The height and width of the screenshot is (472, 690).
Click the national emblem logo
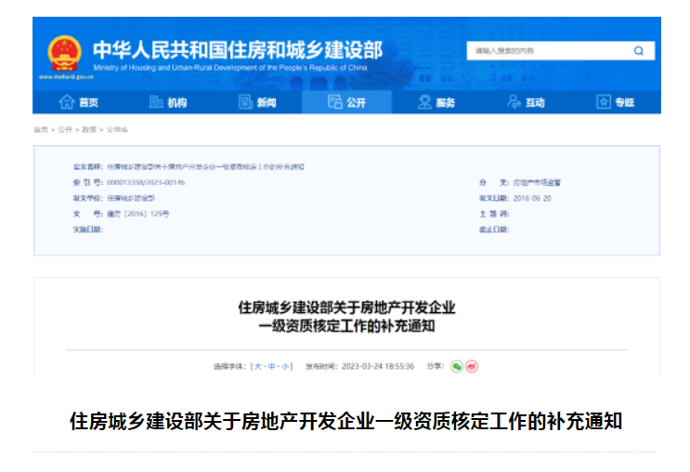click(x=65, y=54)
